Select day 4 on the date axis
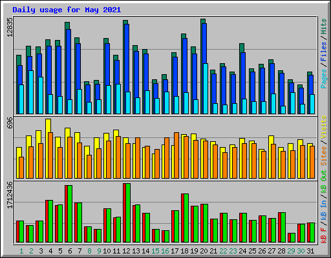This screenshot has width=331, height=258. (x=50, y=251)
